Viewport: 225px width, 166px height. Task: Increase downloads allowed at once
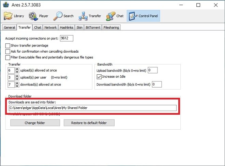pyautogui.click(x=17, y=83)
